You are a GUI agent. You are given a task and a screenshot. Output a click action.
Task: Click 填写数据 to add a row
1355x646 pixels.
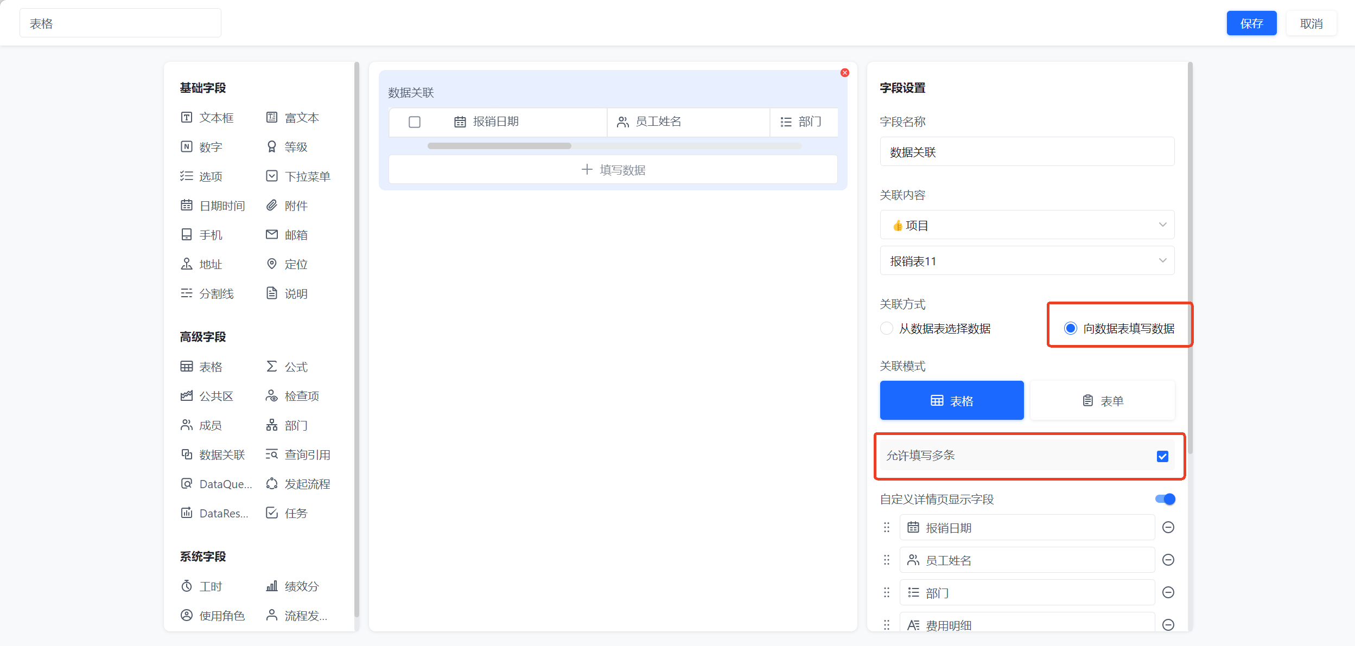pos(613,170)
